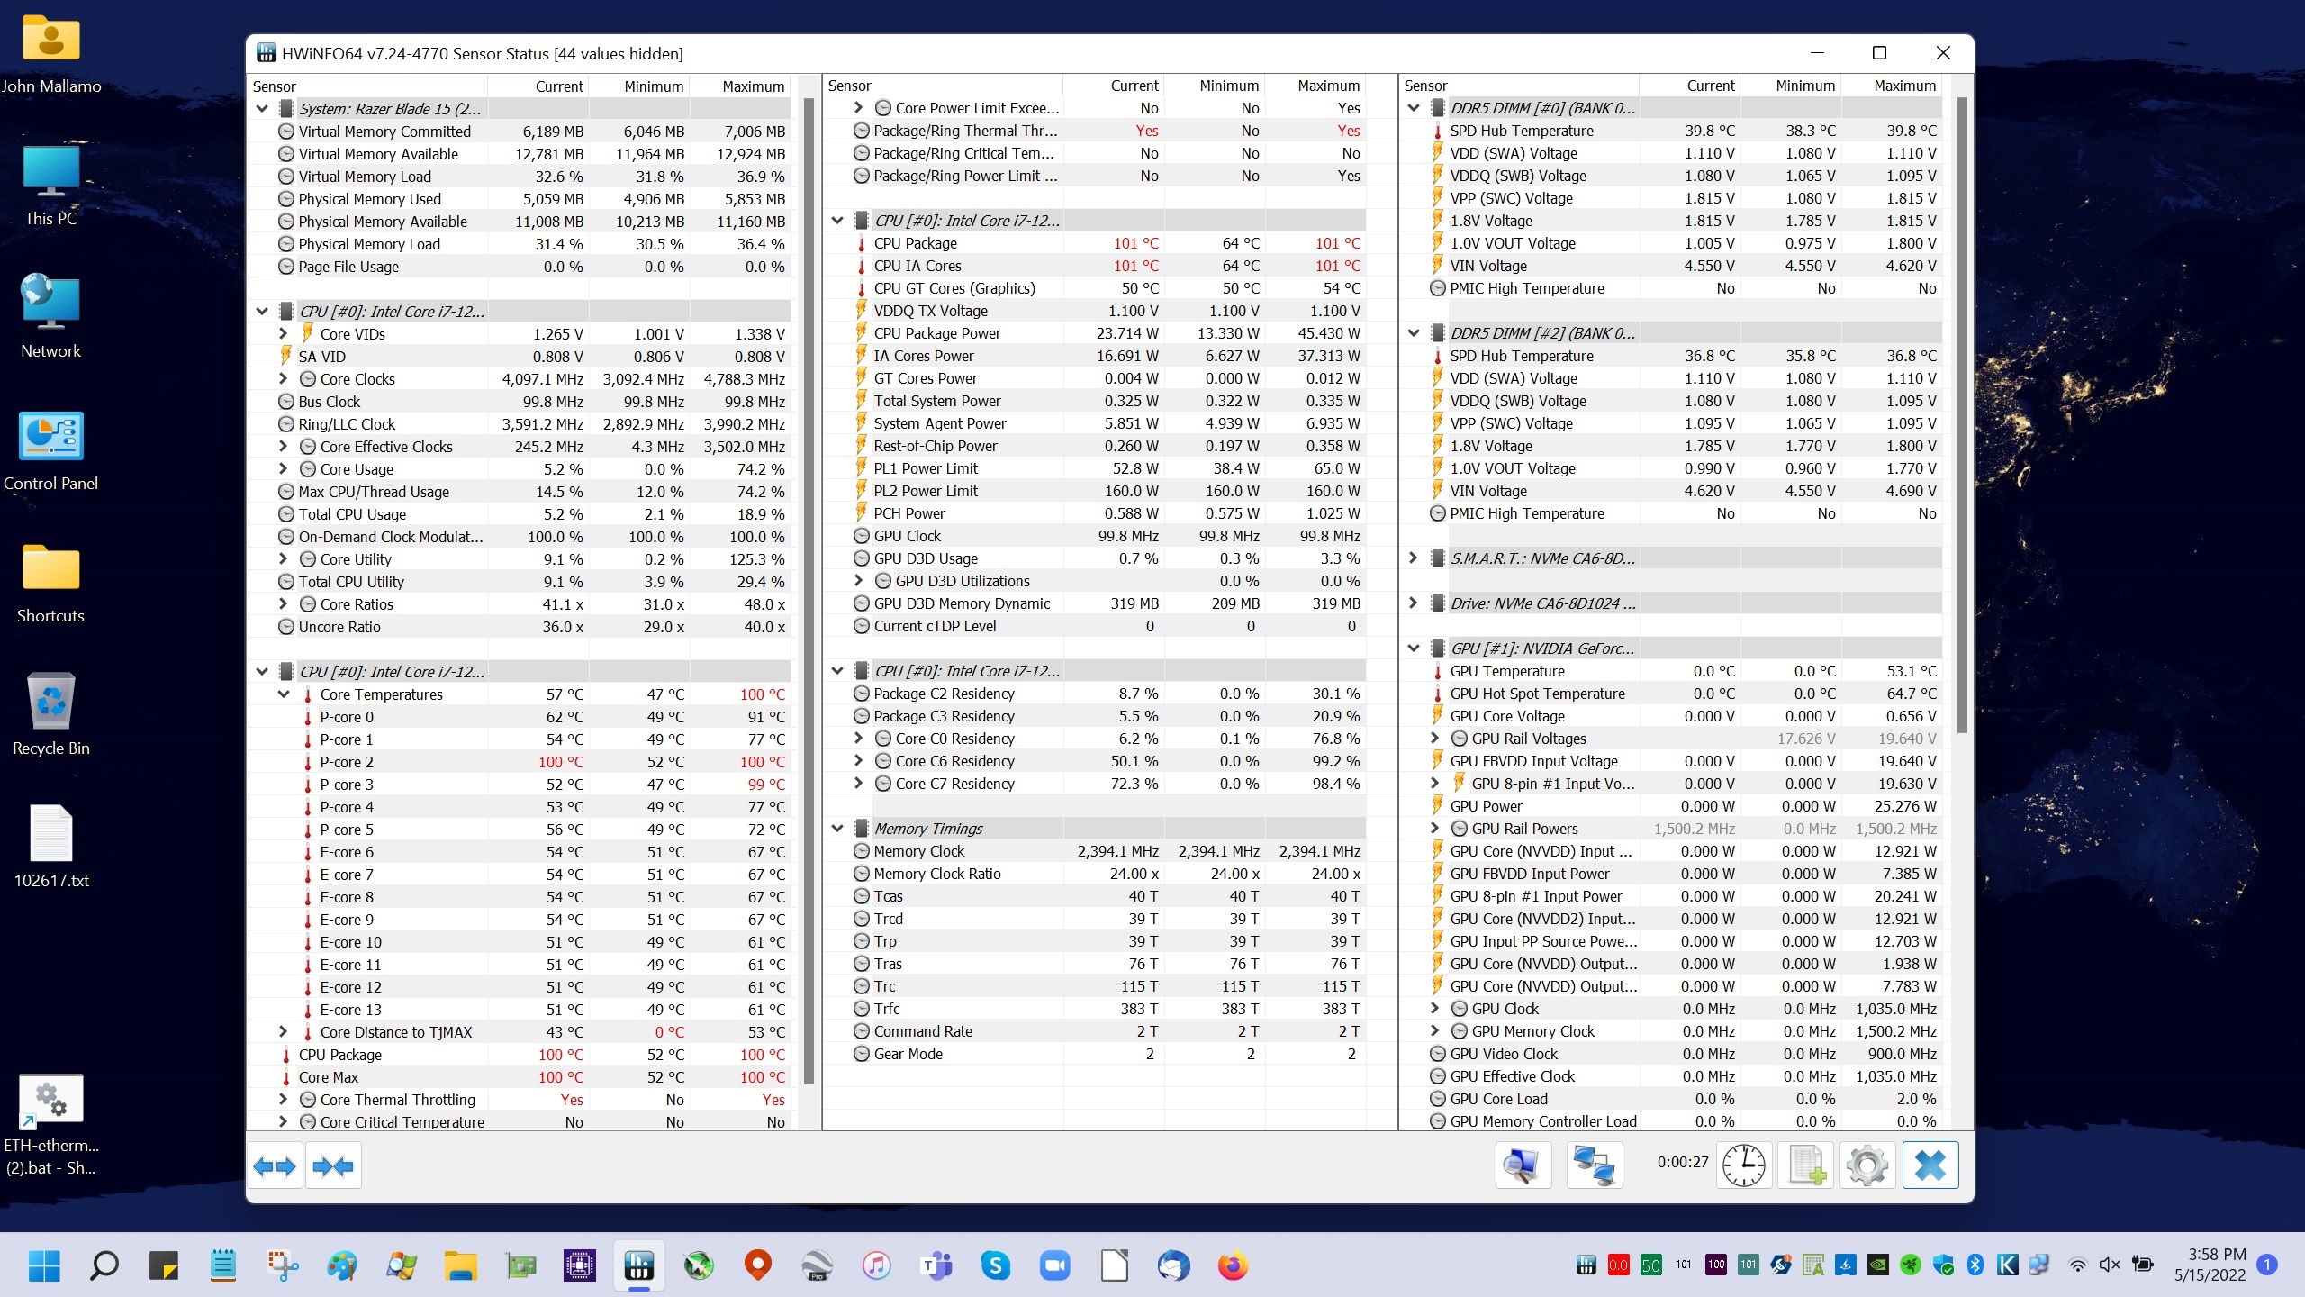This screenshot has width=2305, height=1297.
Task: Open Skype from the taskbar
Action: 995,1265
